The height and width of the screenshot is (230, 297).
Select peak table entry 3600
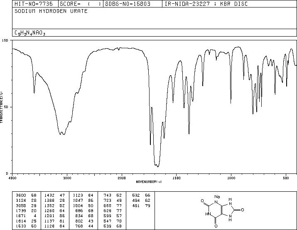[21, 195]
